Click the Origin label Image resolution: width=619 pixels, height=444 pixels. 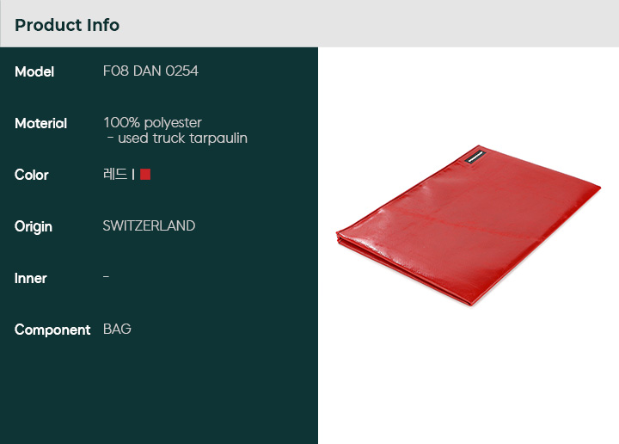34,227
